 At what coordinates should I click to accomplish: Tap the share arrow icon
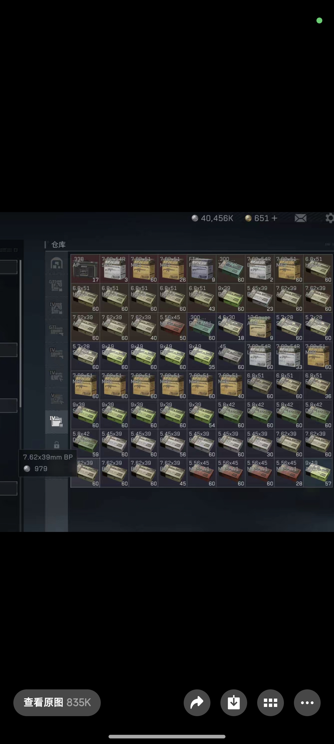197,702
